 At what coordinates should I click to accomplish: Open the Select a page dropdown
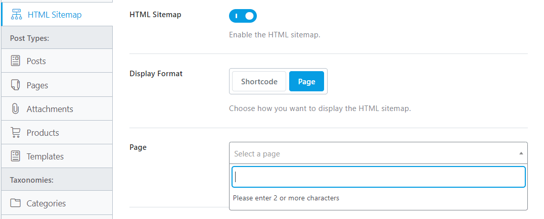tap(378, 153)
